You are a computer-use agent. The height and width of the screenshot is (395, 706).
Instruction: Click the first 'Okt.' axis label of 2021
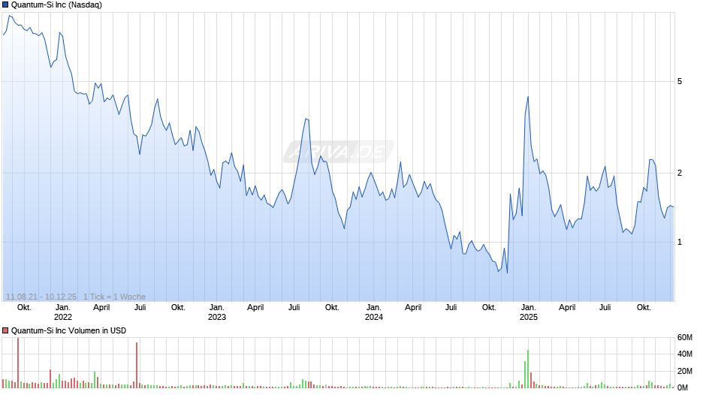click(24, 308)
